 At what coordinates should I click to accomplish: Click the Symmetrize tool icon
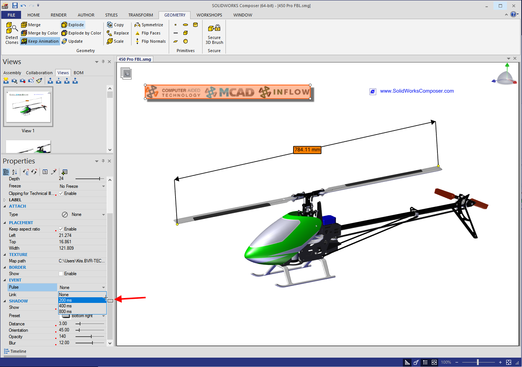click(x=137, y=25)
